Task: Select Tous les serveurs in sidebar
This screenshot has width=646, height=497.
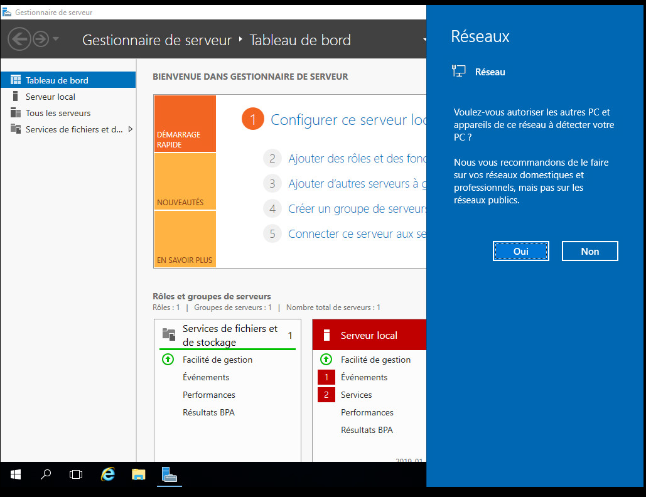Action: tap(58, 113)
